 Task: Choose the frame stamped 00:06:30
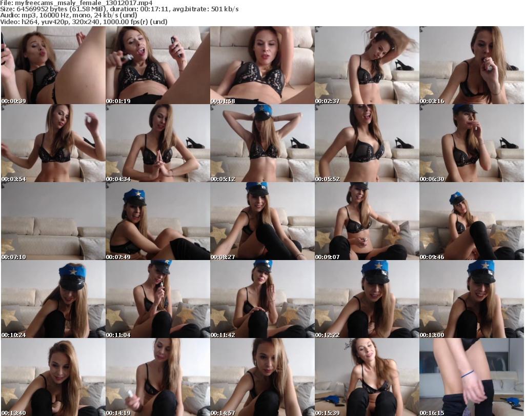(472, 143)
